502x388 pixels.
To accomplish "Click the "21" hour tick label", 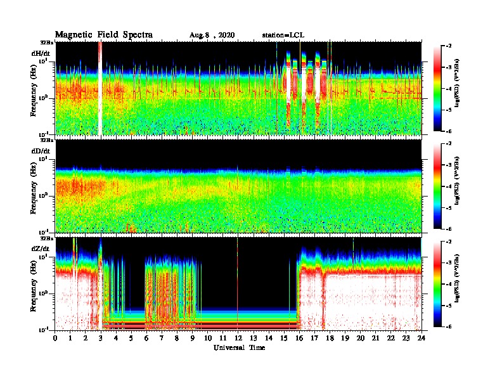I will click(x=375, y=338).
